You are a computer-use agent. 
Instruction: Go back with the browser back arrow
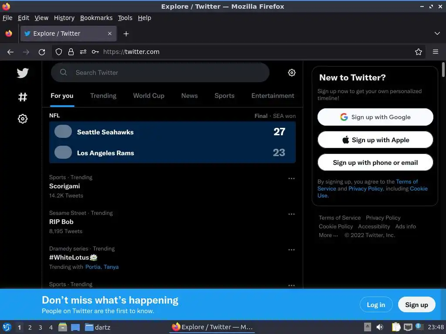[10, 52]
